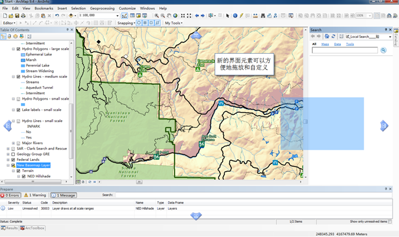
Task: Click the 1 Warning filter button
Action: [x=37, y=195]
